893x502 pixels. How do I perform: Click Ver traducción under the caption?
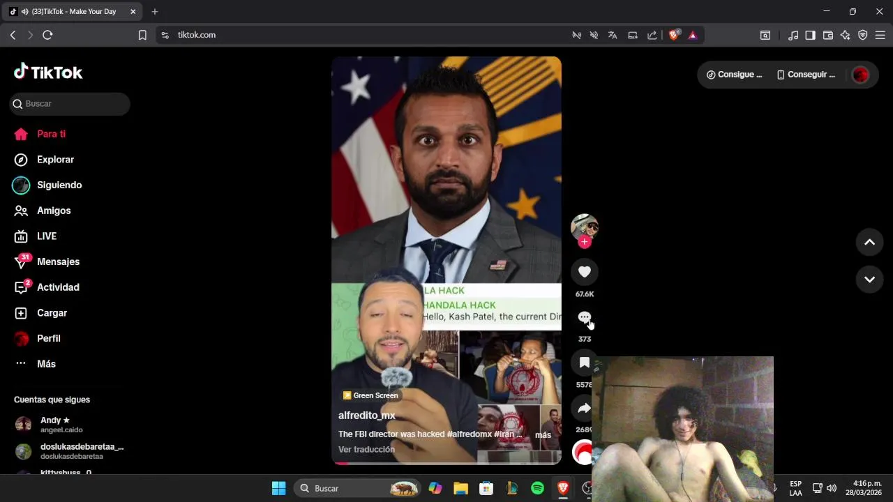(x=366, y=450)
